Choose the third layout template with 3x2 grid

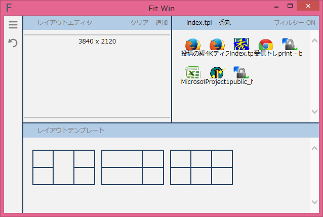[201, 167]
